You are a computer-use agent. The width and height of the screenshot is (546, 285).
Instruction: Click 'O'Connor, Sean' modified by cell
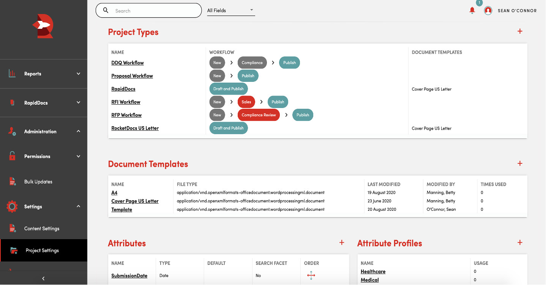pos(441,209)
